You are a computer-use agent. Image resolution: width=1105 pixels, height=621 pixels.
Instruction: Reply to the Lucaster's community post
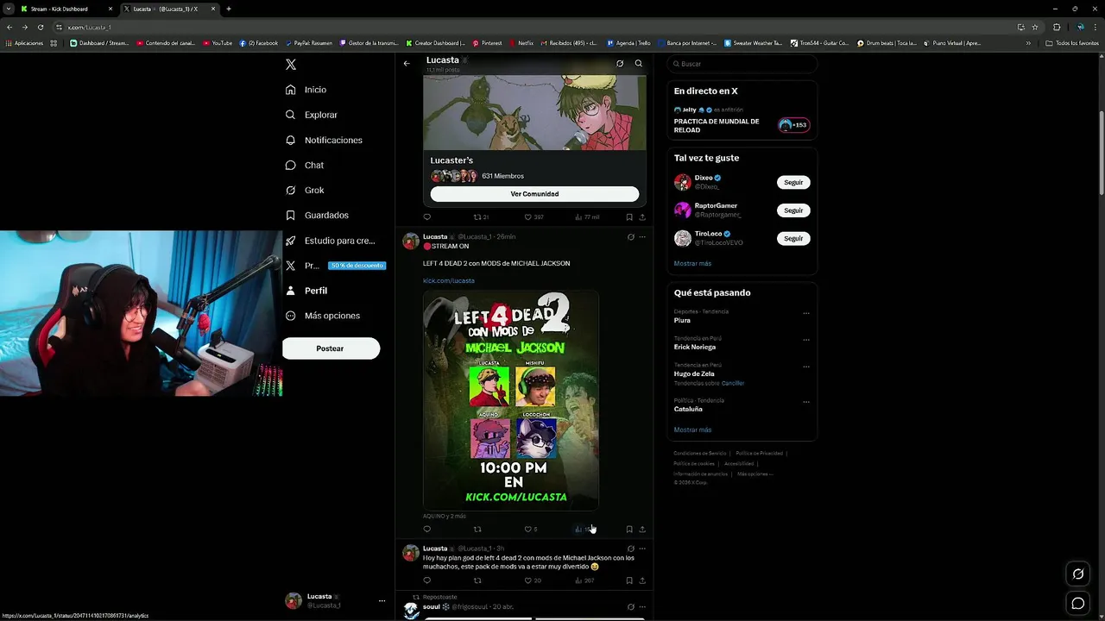pyautogui.click(x=426, y=217)
